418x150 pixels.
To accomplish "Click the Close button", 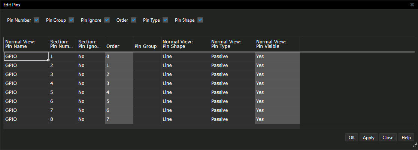I will click(388, 138).
